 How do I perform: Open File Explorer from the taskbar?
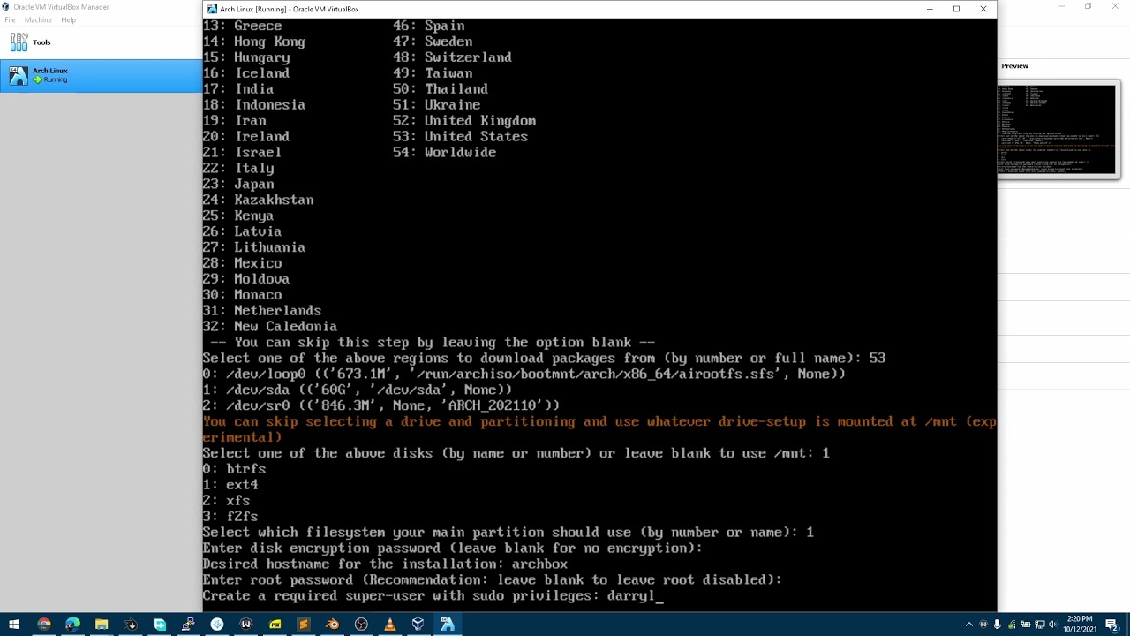[102, 625]
